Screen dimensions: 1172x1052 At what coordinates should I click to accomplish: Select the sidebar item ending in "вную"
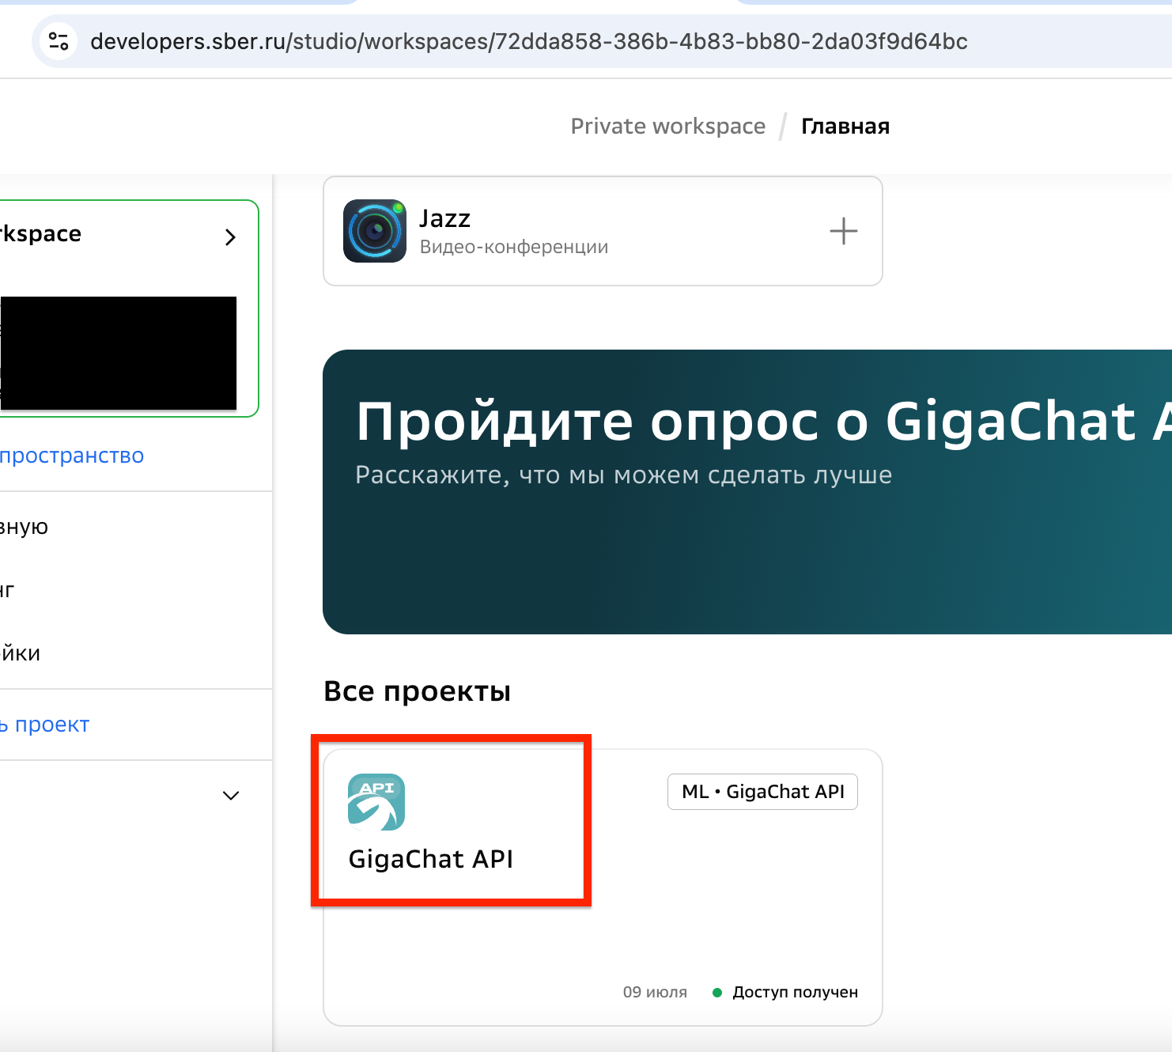coord(25,527)
